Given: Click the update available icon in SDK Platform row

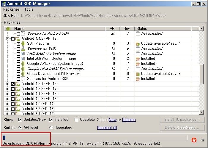Looking at the screenshot, I should [138, 44].
